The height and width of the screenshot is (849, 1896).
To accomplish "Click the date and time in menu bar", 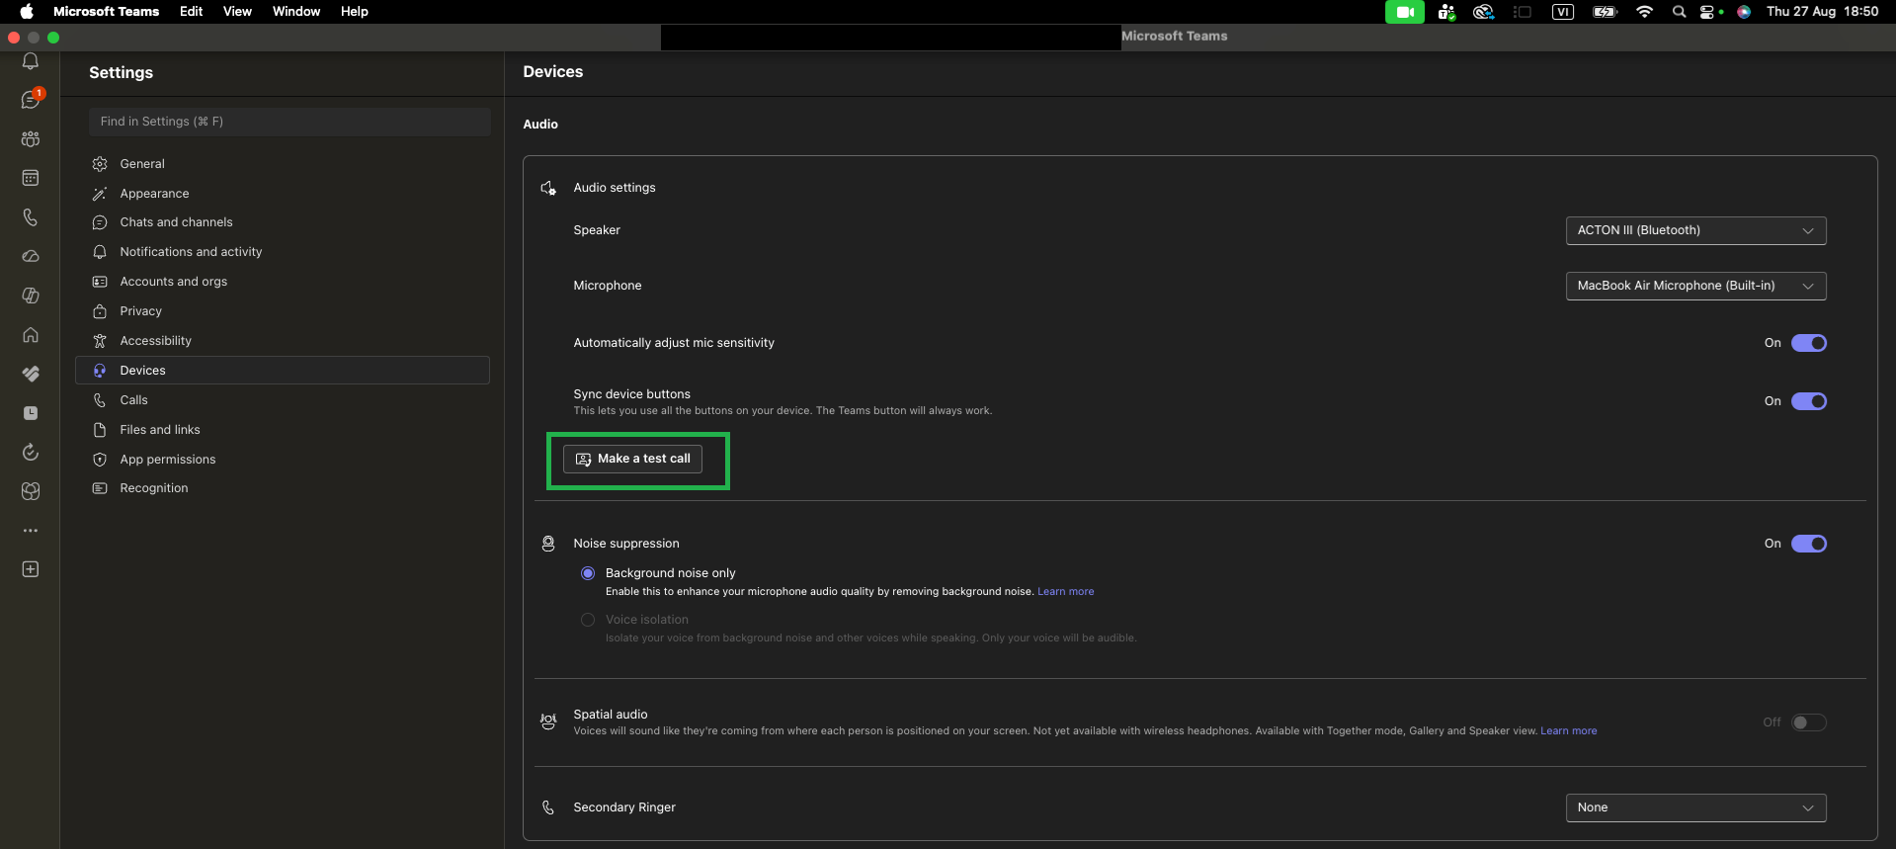I will coord(1822,12).
